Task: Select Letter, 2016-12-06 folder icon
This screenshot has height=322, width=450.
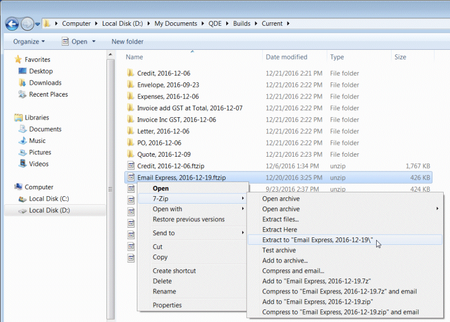Action: coord(131,131)
